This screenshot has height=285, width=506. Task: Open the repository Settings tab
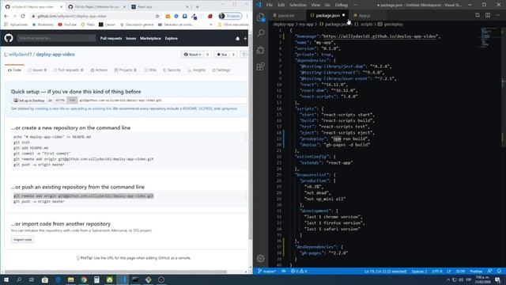(221, 70)
